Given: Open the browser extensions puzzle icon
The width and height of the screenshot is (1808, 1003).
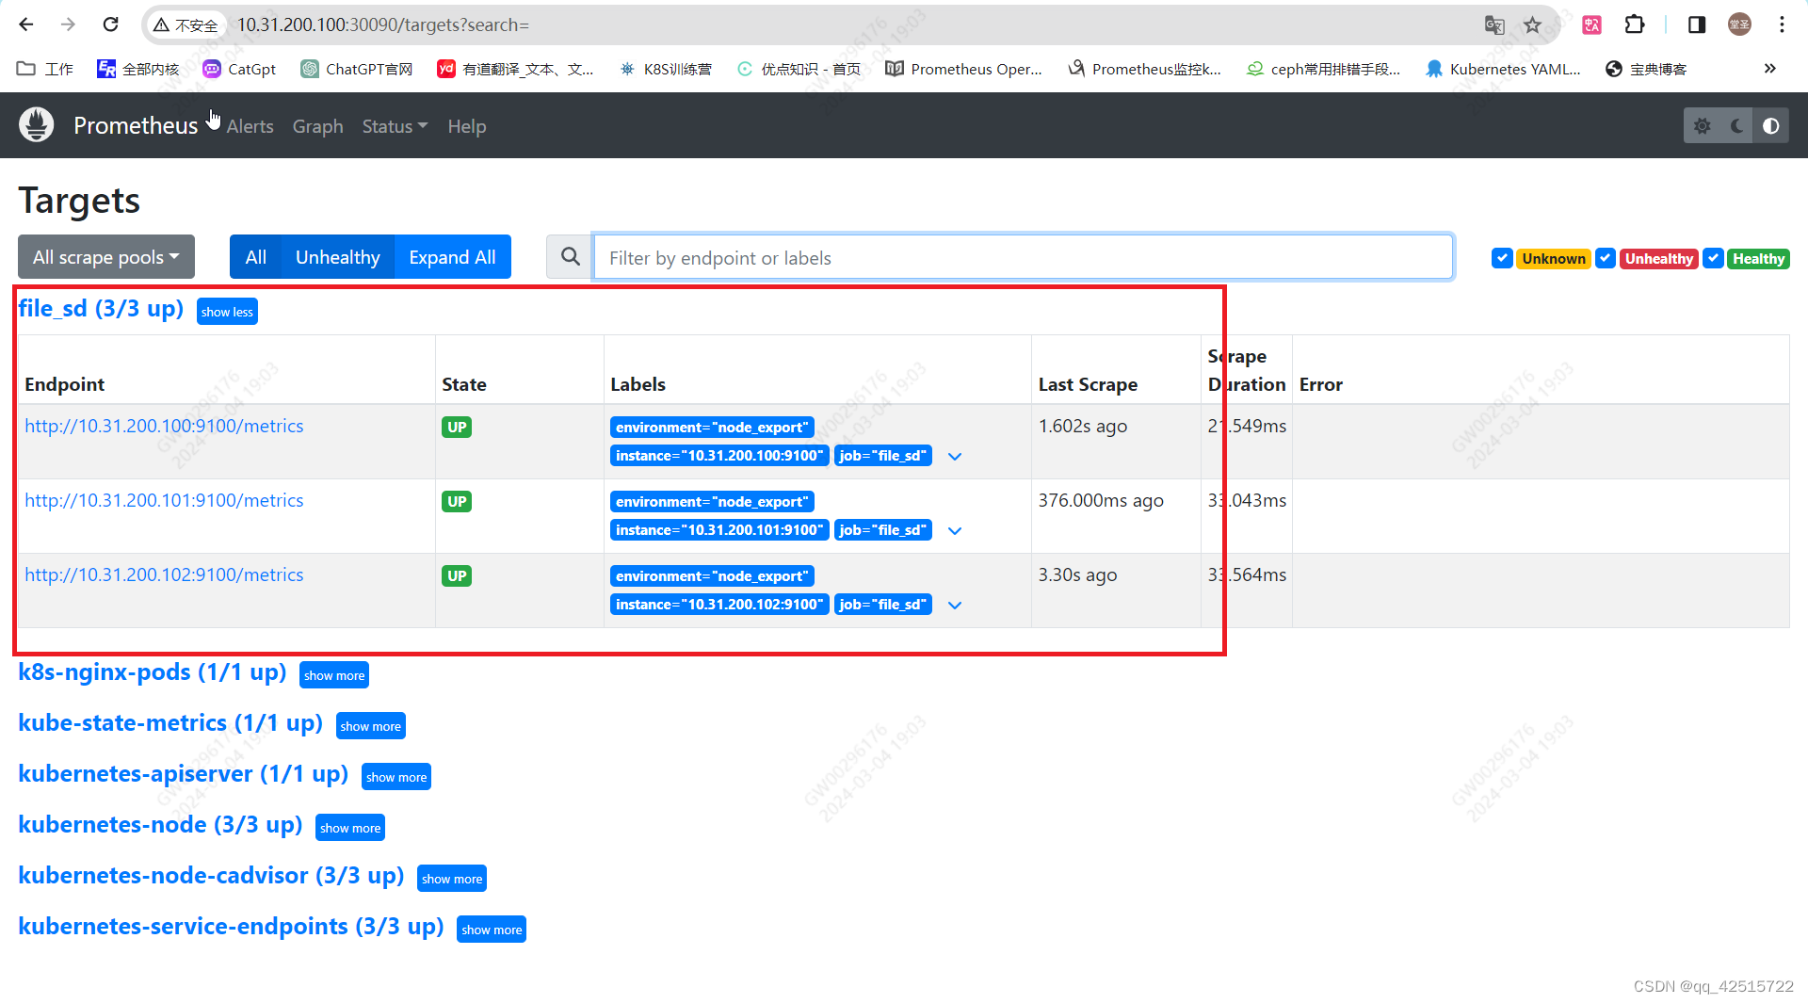Looking at the screenshot, I should (1635, 24).
